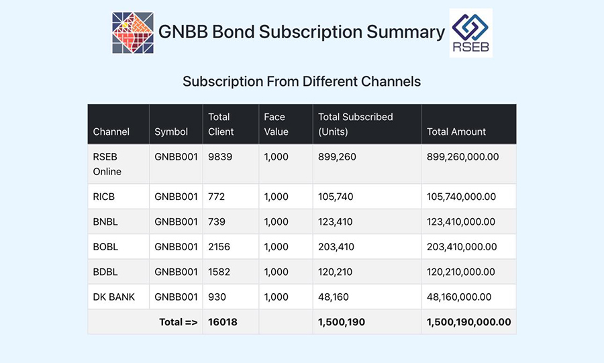Select the BNBL channel cell
This screenshot has width=604, height=363.
(119, 221)
